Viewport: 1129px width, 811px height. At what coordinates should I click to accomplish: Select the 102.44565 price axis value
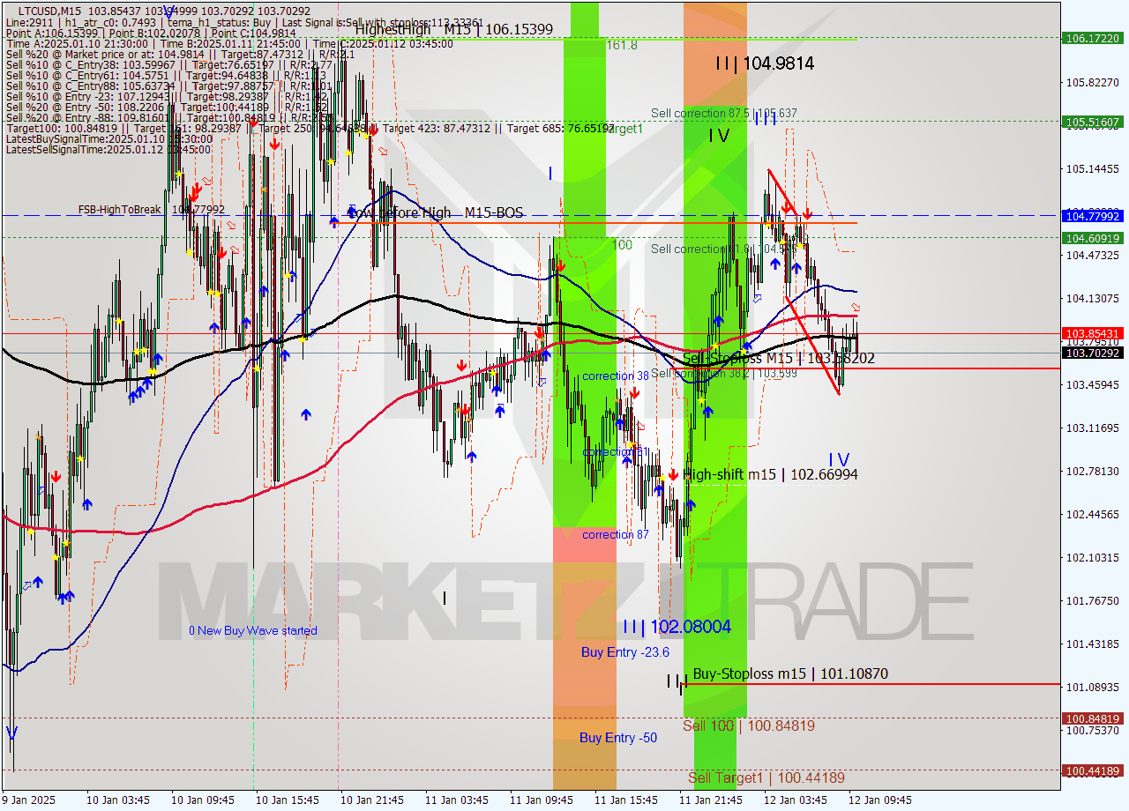(x=1093, y=514)
